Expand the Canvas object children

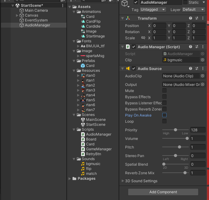point(17,15)
